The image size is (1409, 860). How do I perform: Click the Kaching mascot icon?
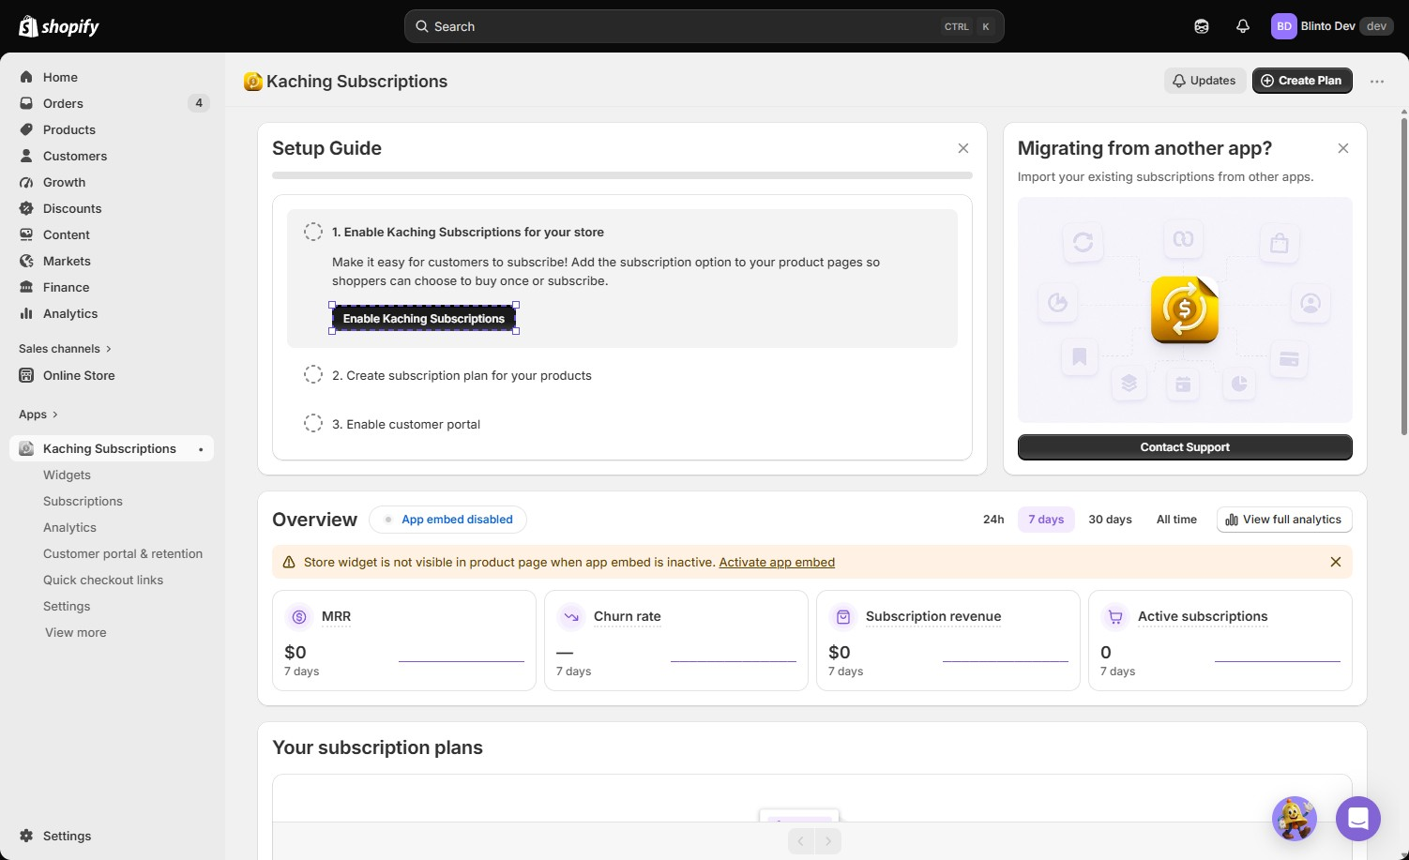1295,819
